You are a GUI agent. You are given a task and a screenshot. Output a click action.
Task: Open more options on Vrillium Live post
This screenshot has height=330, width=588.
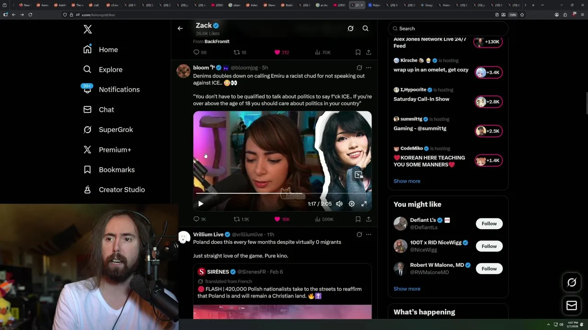368,235
